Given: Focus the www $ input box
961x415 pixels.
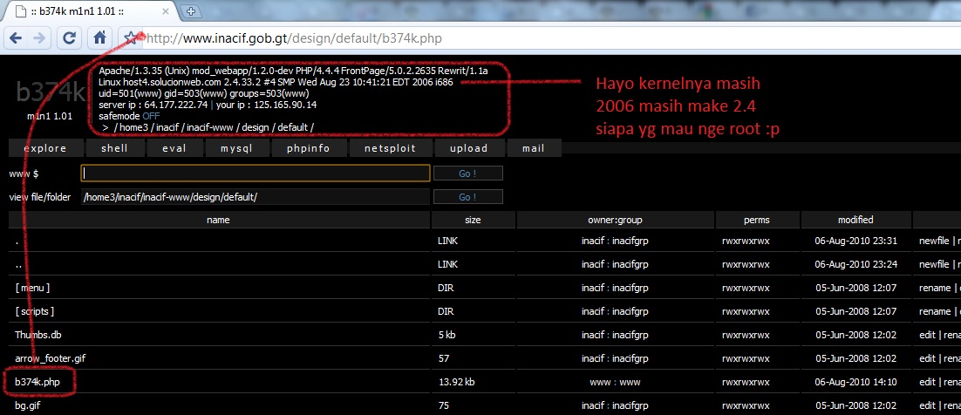Looking at the screenshot, I should 255,173.
